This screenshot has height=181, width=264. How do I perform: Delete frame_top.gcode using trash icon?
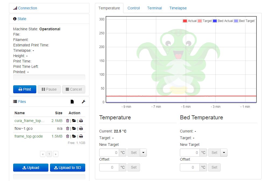(67, 136)
